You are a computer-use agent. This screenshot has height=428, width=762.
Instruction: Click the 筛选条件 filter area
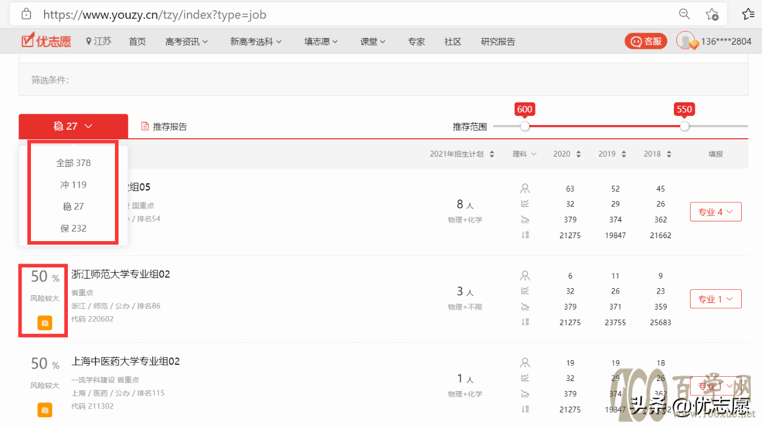click(383, 80)
